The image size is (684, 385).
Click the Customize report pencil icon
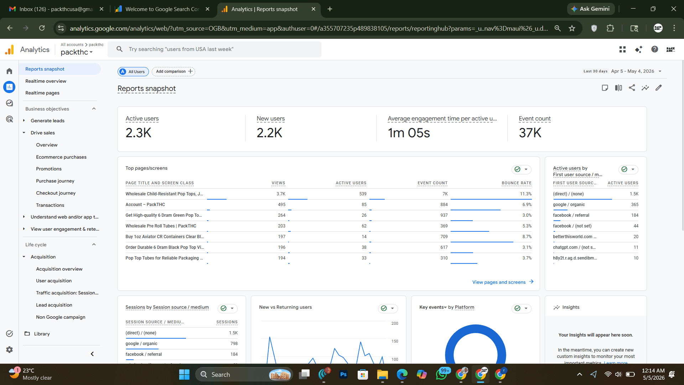coord(659,88)
